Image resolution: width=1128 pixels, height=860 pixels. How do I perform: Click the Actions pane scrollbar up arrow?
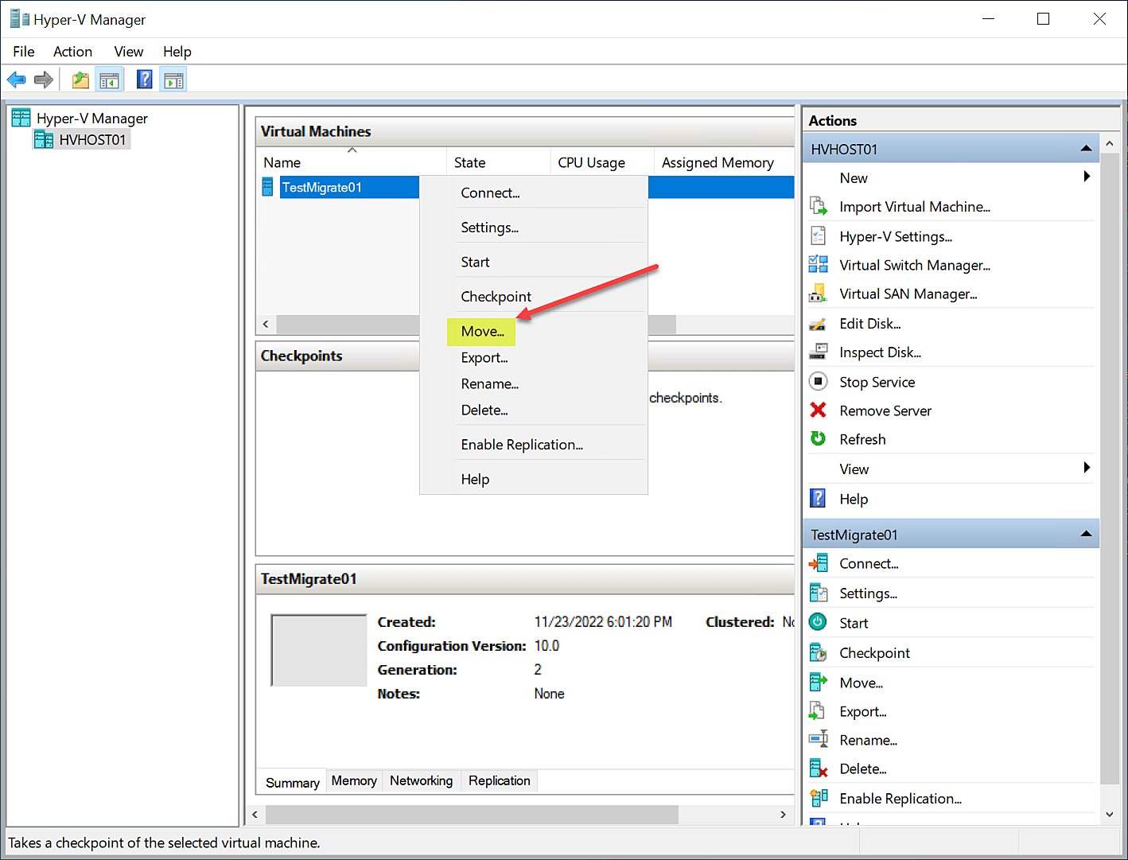1109,143
